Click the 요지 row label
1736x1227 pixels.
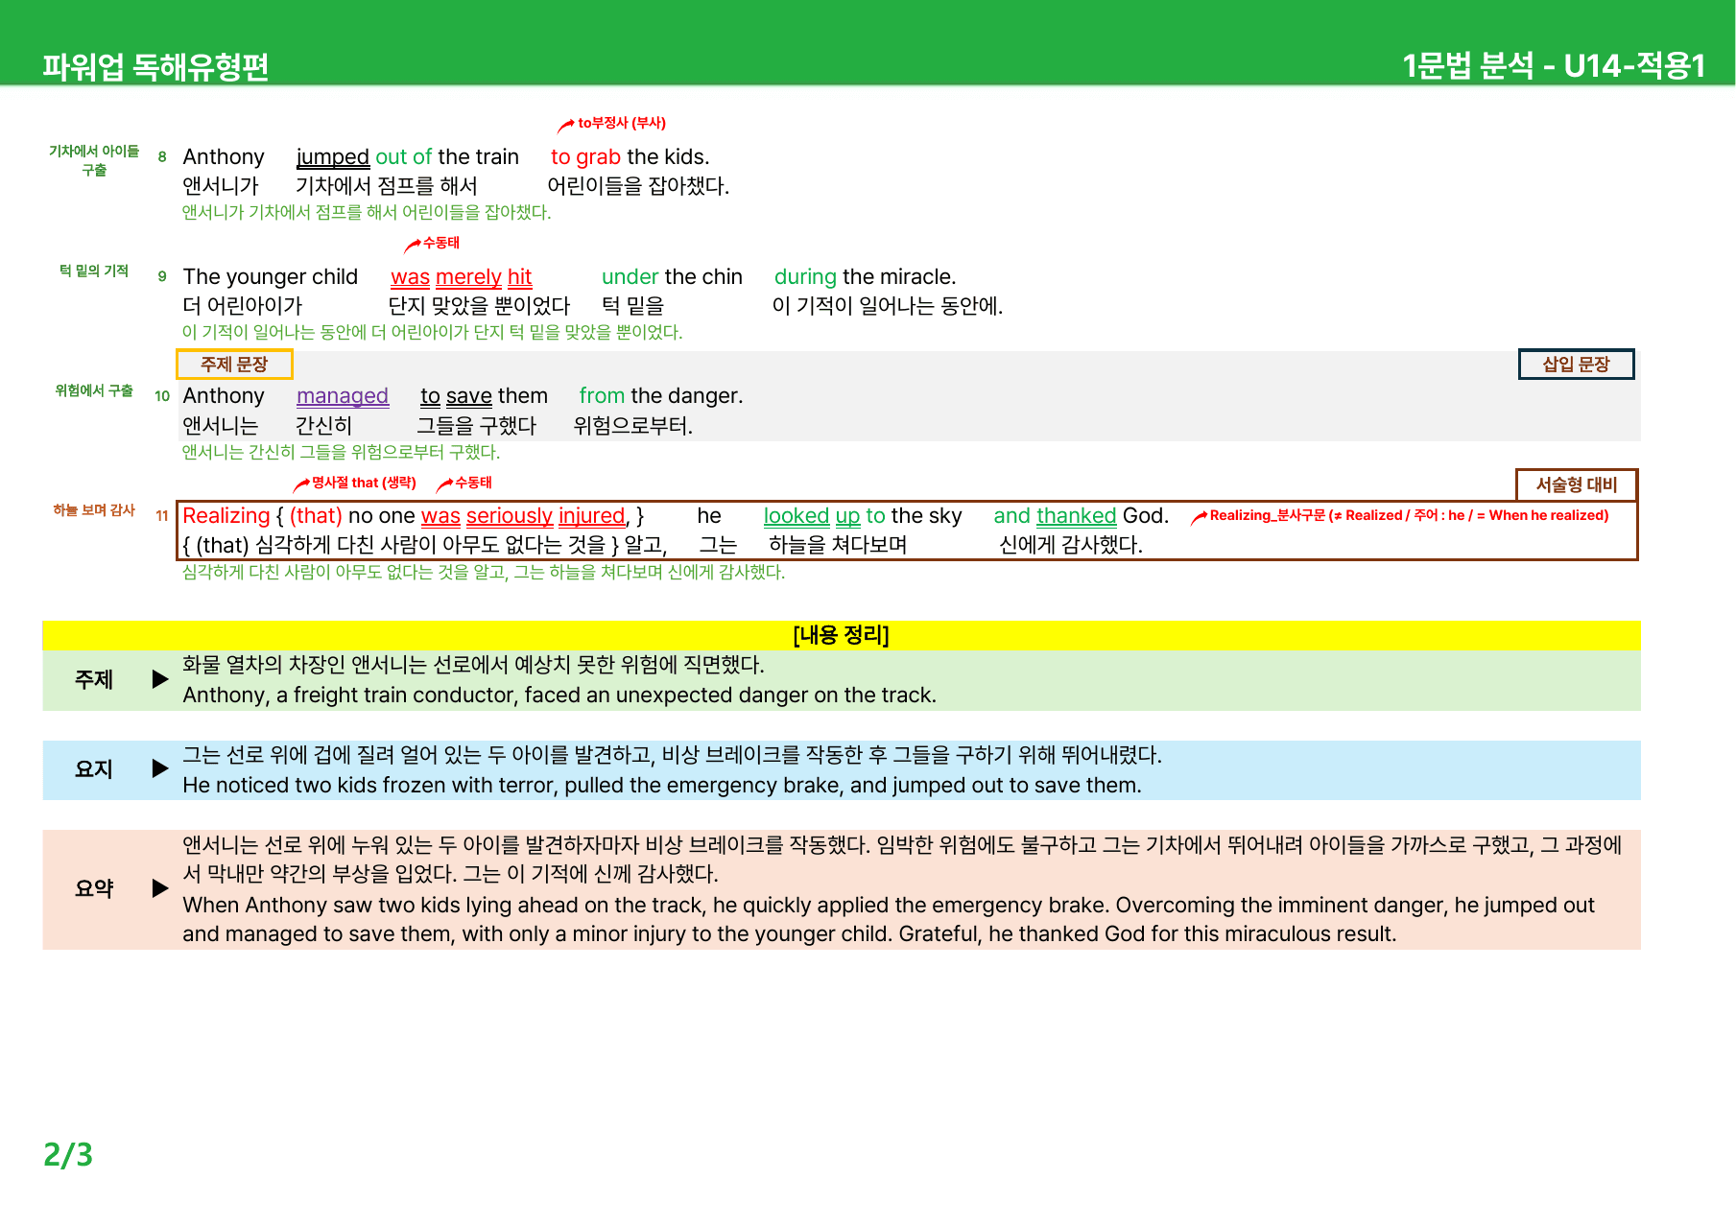[x=94, y=768]
